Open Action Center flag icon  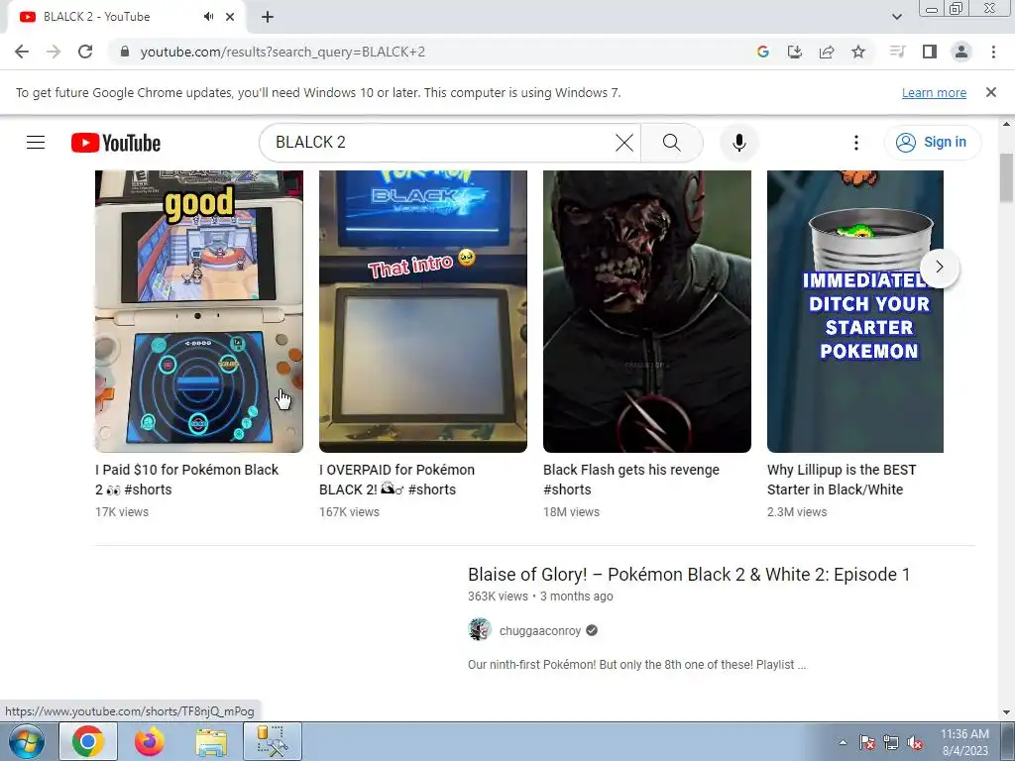point(866,743)
